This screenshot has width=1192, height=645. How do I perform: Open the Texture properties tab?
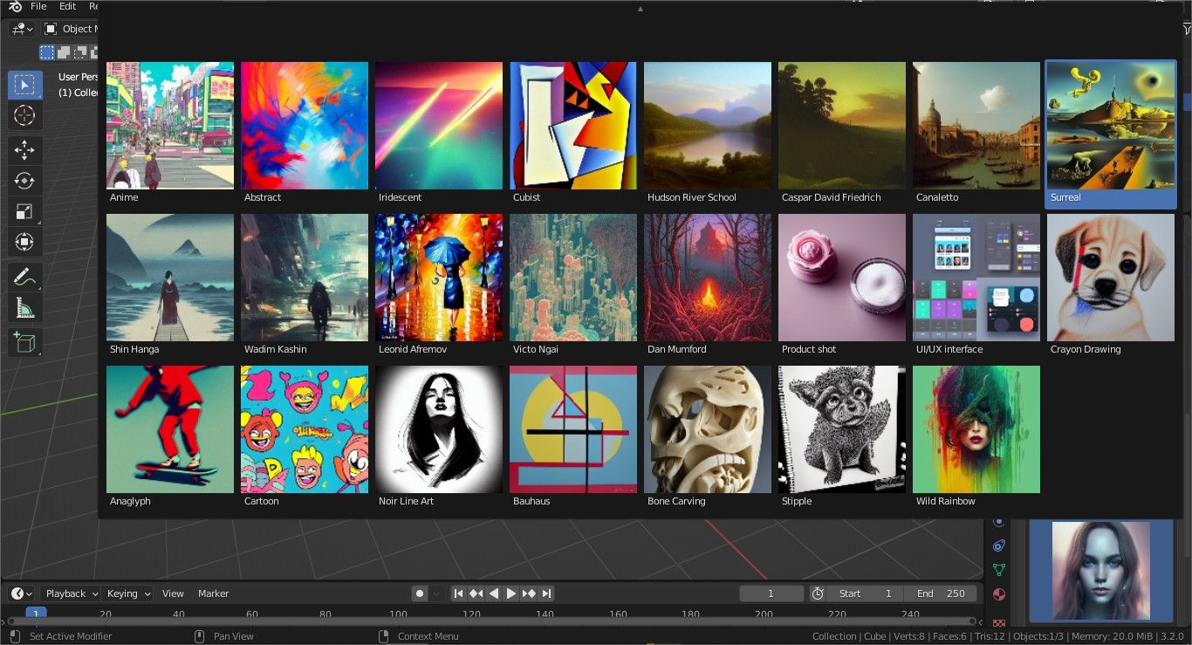coord(999,622)
